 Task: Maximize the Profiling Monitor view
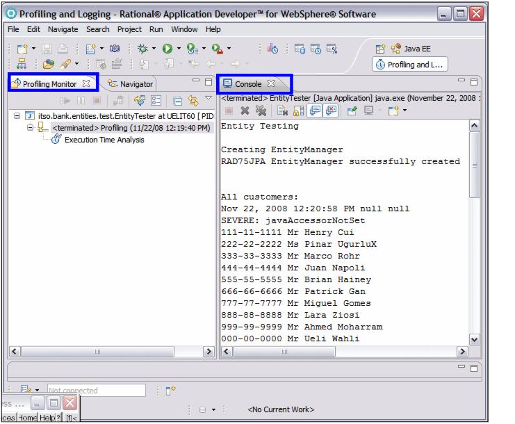(x=209, y=82)
